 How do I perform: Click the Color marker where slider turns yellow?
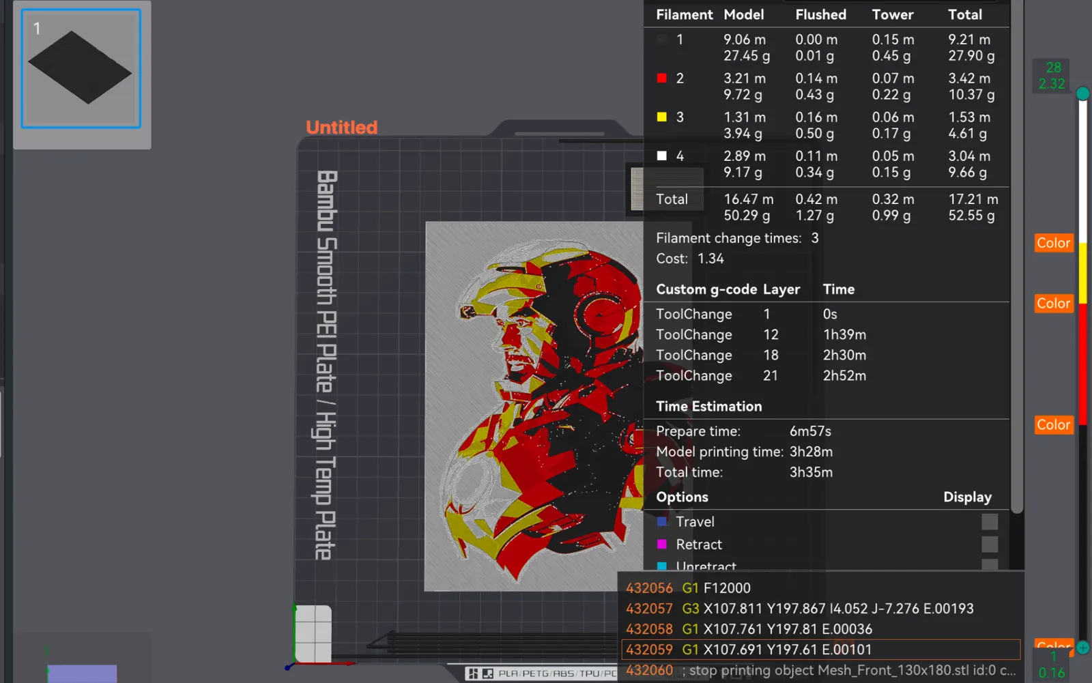tap(1054, 243)
